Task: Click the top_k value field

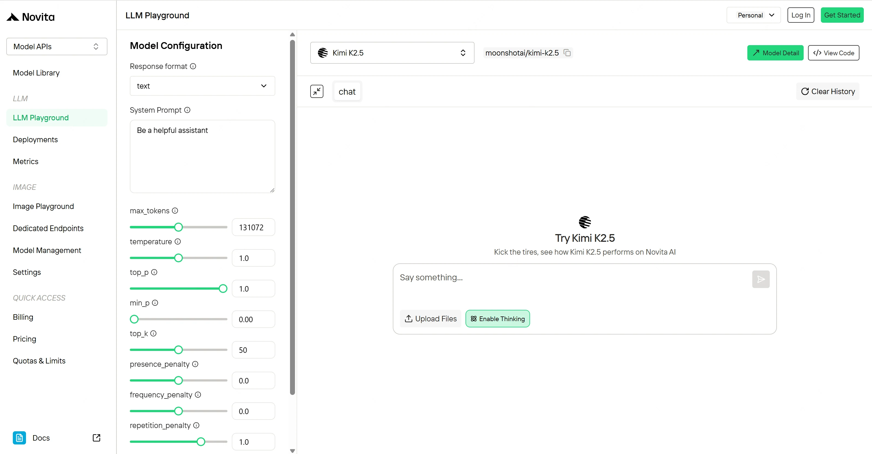Action: pyautogui.click(x=253, y=350)
